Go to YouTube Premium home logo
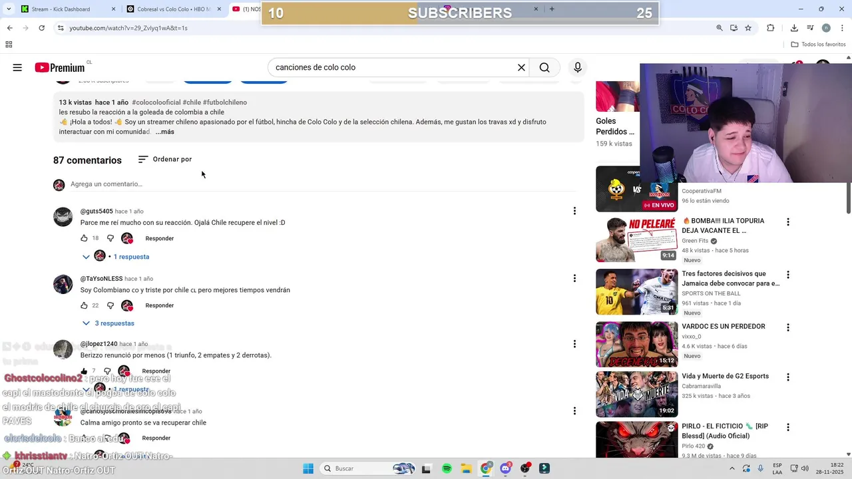Screen dimensions: 852x479 click(x=60, y=67)
